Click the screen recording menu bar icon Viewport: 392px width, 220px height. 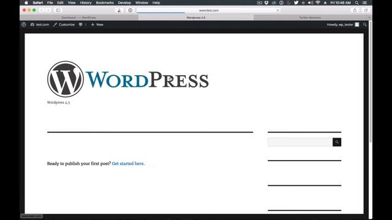click(x=260, y=2)
